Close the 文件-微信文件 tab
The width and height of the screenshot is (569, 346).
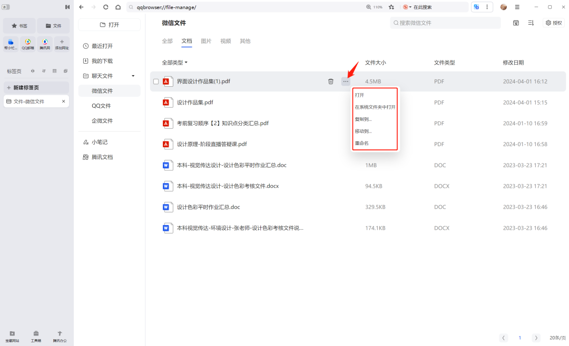coord(64,101)
